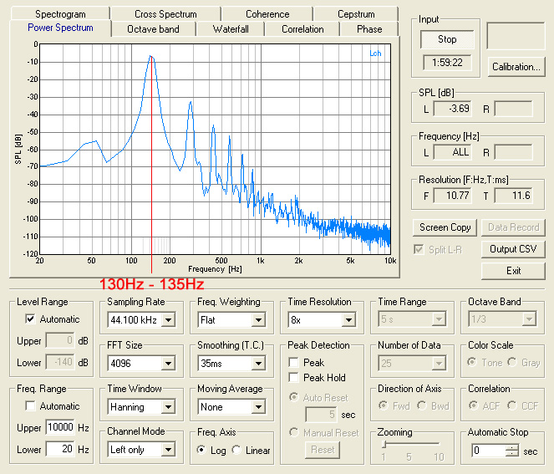Click the Frequency R value field
The height and width of the screenshot is (474, 554).
(513, 152)
